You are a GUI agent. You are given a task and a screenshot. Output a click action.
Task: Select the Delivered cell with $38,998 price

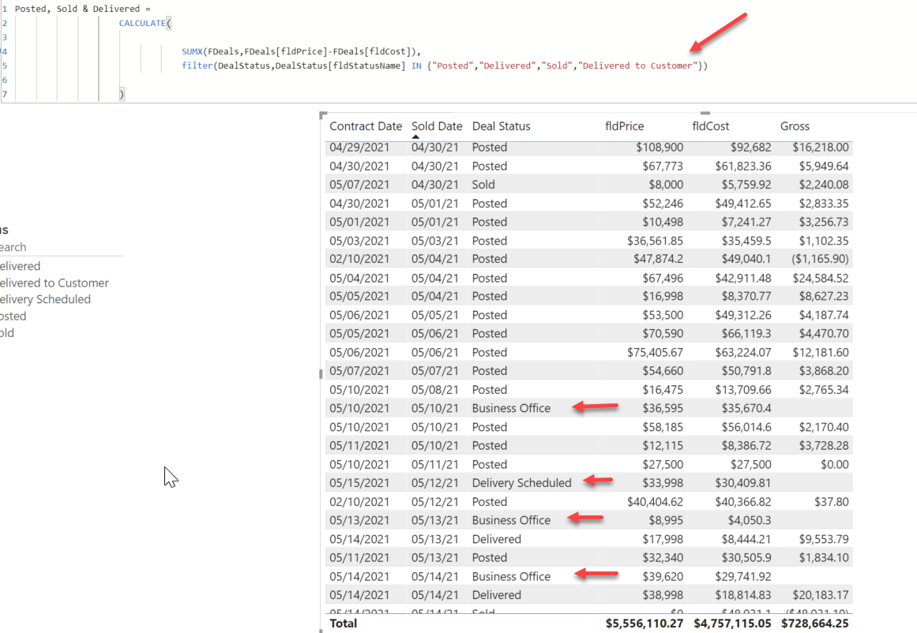tap(497, 595)
